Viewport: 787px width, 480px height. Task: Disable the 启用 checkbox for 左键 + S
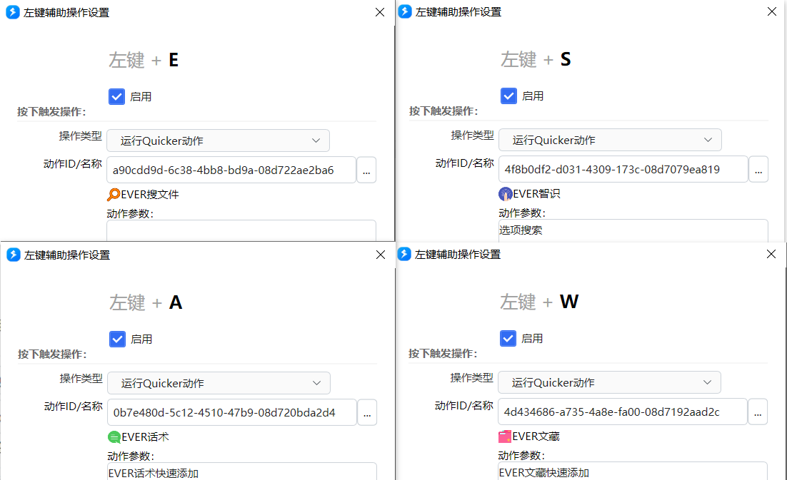click(x=509, y=96)
